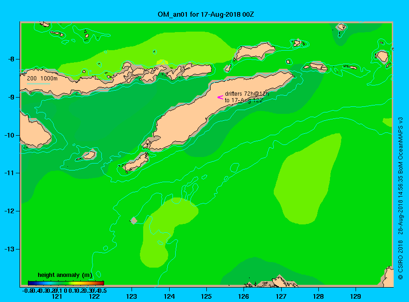The height and width of the screenshot is (302, 409).
Task: Click longitude label 121
Action: click(57, 296)
